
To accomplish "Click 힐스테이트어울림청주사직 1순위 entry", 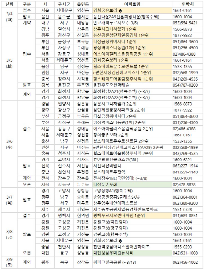I will click(x=123, y=79).
